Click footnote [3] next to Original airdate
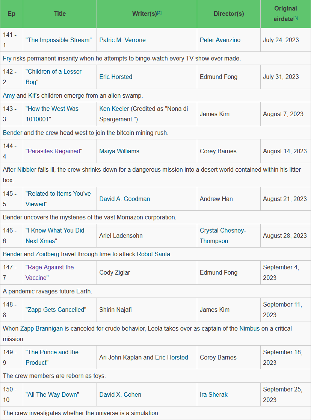The width and height of the screenshot is (311, 420). (x=296, y=18)
